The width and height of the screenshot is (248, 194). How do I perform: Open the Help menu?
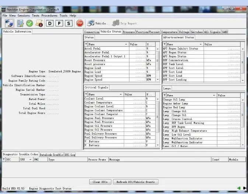point(73,15)
